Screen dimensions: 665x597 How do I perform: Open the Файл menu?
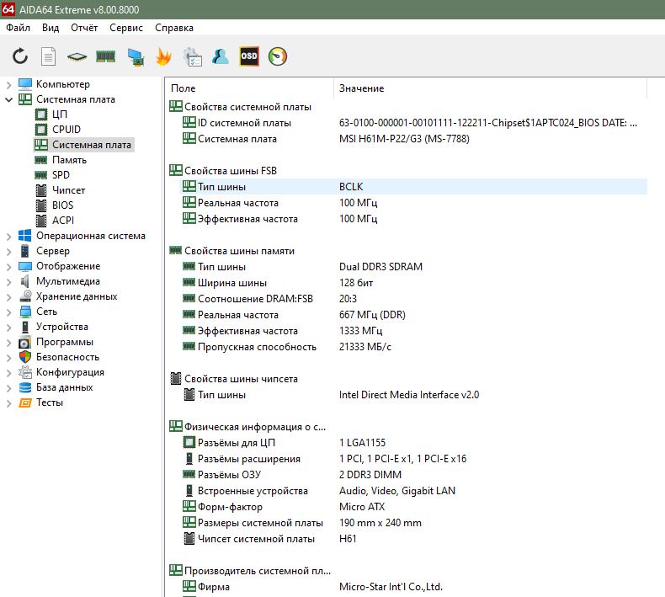(19, 28)
